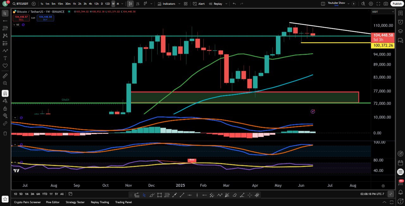Open the star favorites toolbar icon at bottom-left
Image resolution: width=405 pixels, height=206 pixels.
(x=5, y=199)
